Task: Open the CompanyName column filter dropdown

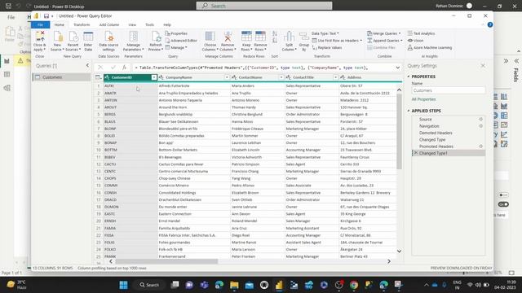Action: [227, 77]
